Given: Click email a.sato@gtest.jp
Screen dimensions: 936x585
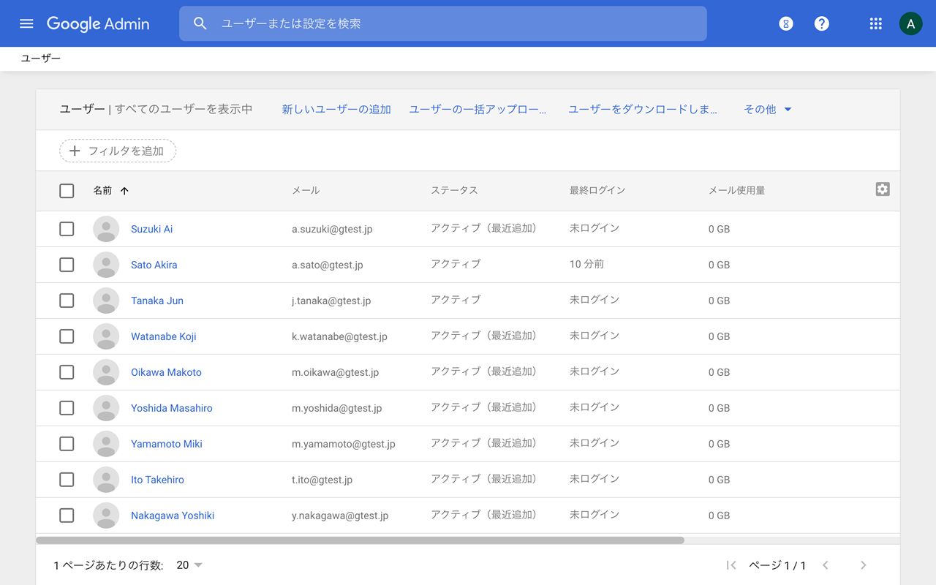Looking at the screenshot, I should point(328,265).
